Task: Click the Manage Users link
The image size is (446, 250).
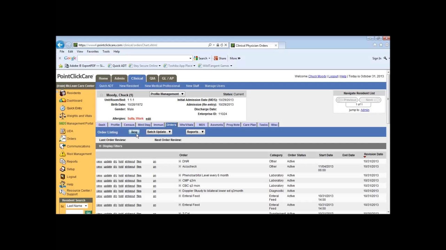Action: click(215, 86)
